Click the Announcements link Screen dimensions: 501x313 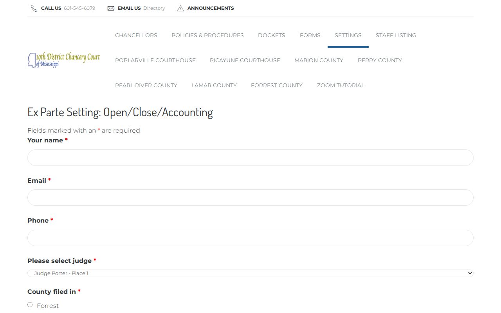coord(211,8)
